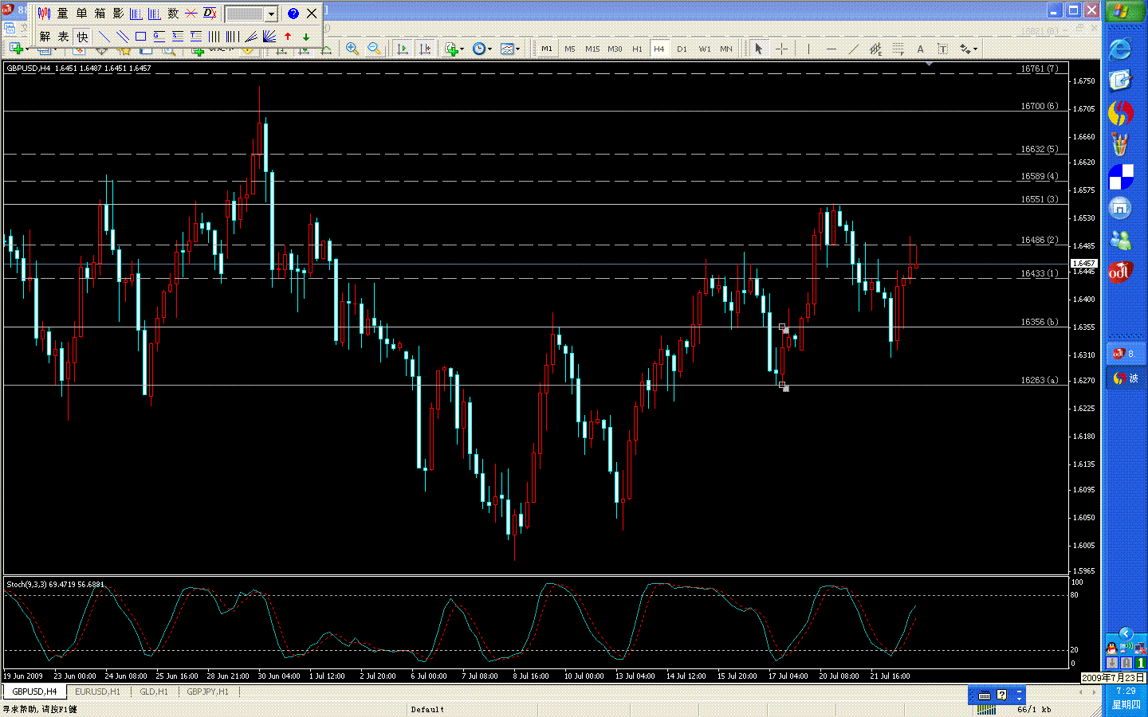This screenshot has width=1148, height=717.
Task: Select the trendline tool in the main toolbar
Action: pos(854,49)
